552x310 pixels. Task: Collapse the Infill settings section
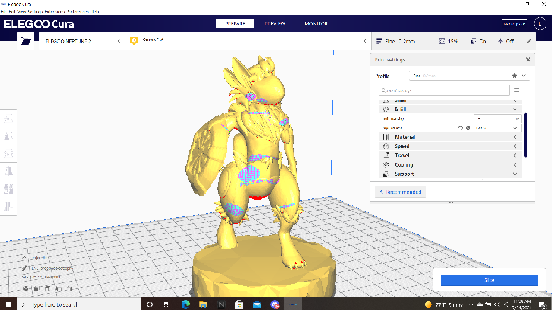coord(451,109)
